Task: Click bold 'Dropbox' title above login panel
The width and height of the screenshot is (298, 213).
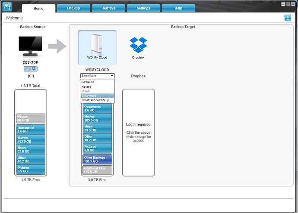Action: pyautogui.click(x=138, y=76)
